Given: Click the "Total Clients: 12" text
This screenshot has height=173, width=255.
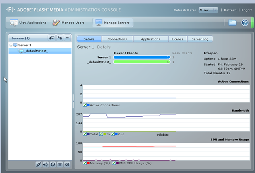Looking at the screenshot, I should pyautogui.click(x=217, y=73).
